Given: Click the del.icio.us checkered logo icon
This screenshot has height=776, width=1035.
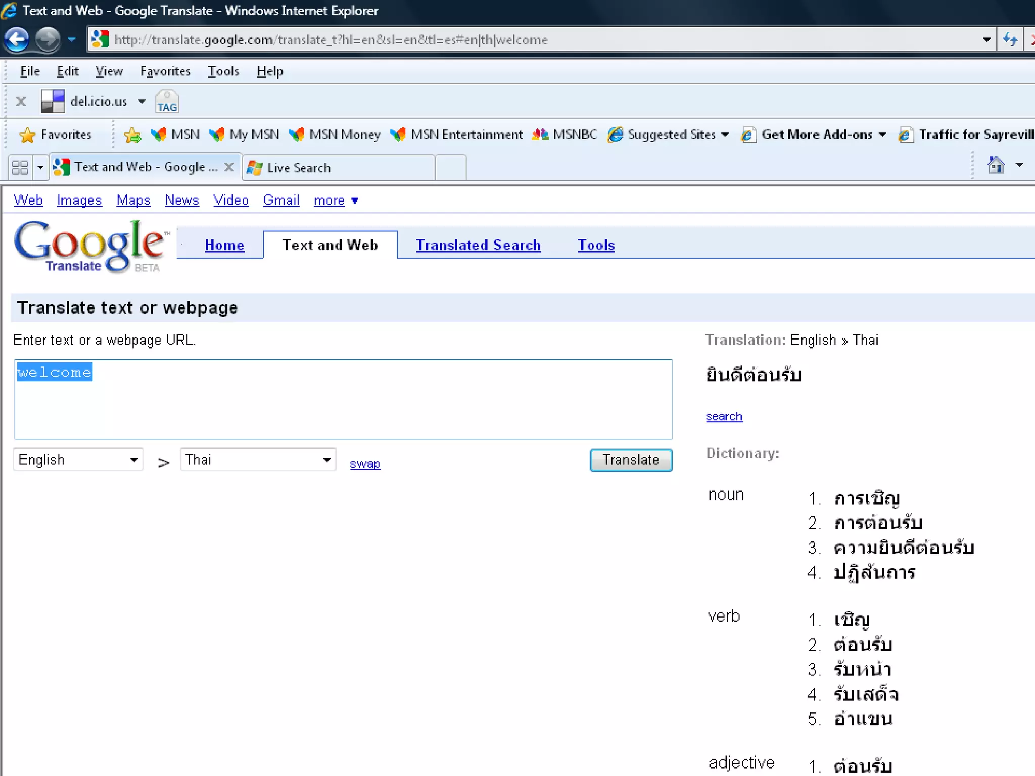Looking at the screenshot, I should 53,101.
